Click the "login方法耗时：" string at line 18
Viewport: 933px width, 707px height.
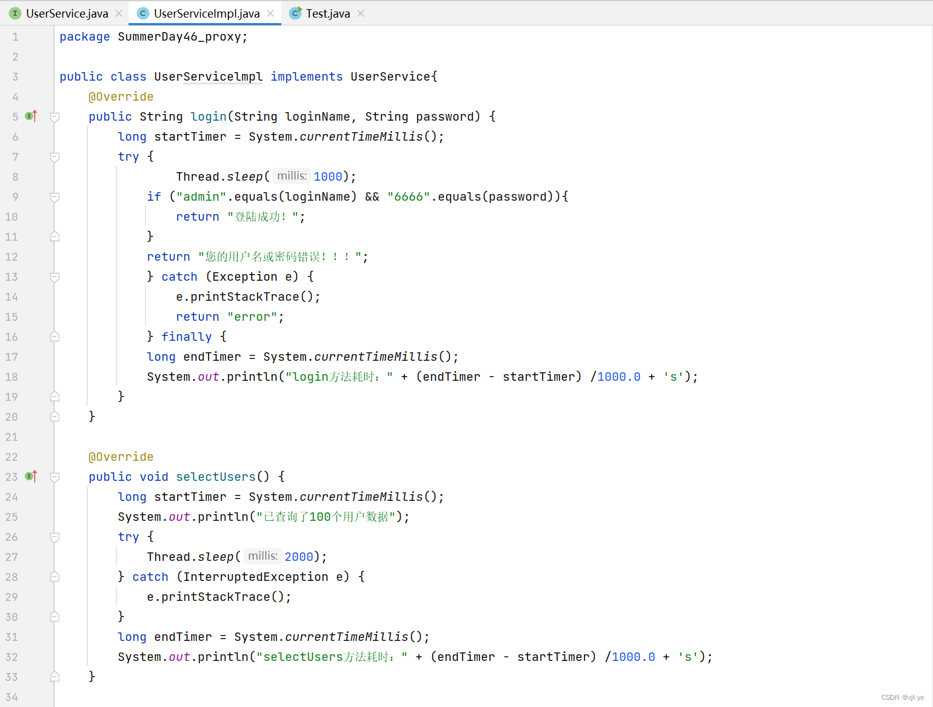[339, 377]
